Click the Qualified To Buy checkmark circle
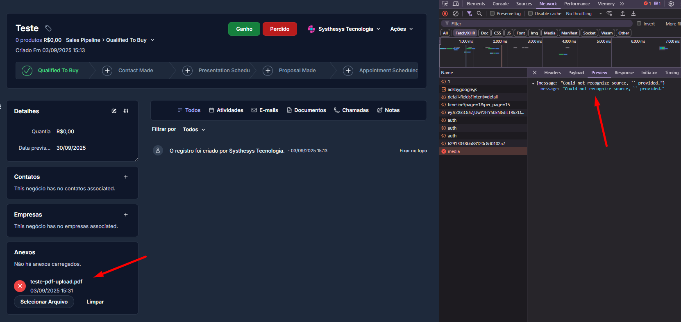 click(x=27, y=71)
